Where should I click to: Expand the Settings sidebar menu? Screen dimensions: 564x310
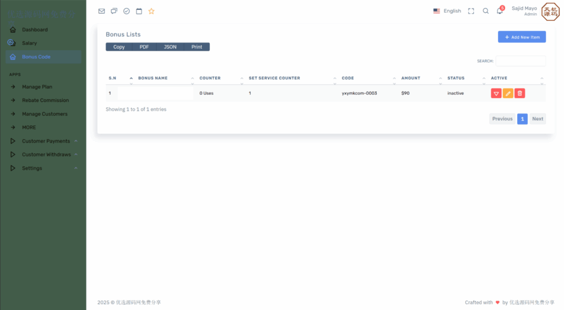point(32,168)
